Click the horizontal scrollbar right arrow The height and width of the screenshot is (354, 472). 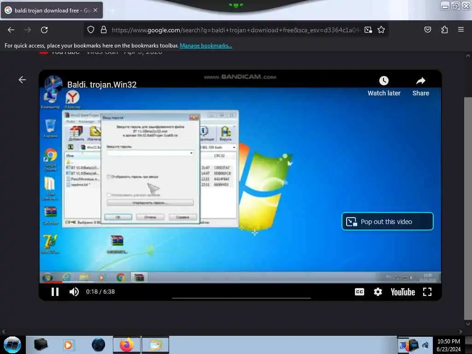click(460, 331)
